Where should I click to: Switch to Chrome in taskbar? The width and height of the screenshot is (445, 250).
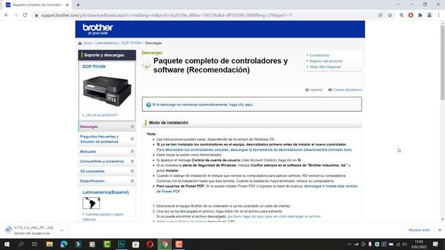165,244
